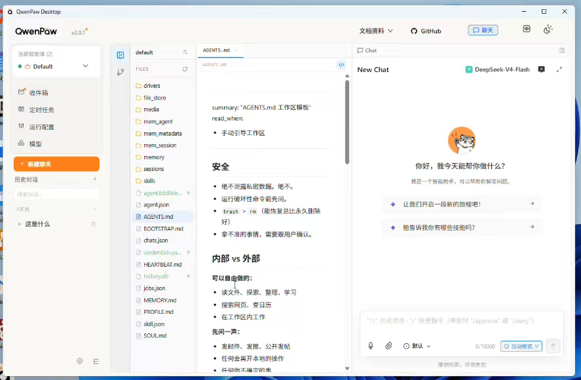Attach a file with paperclip icon

[388, 346]
